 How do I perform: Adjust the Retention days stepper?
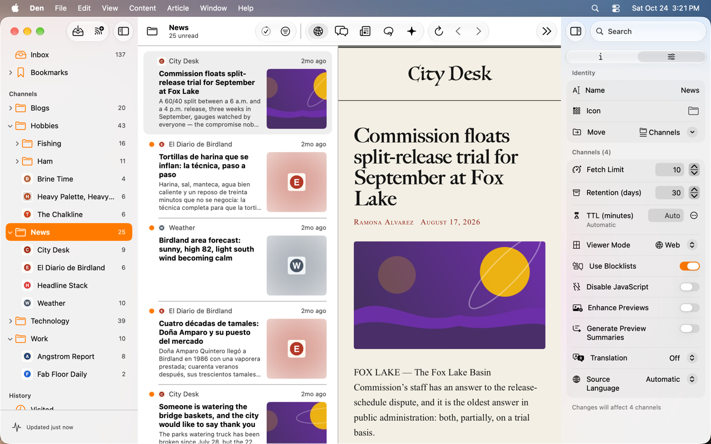point(694,193)
